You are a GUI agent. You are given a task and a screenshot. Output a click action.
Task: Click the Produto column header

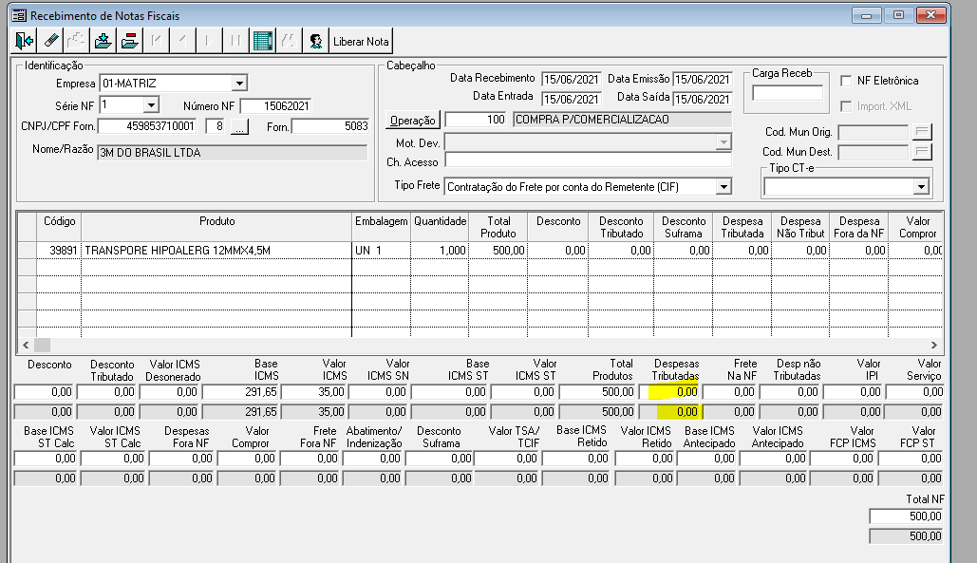click(216, 227)
